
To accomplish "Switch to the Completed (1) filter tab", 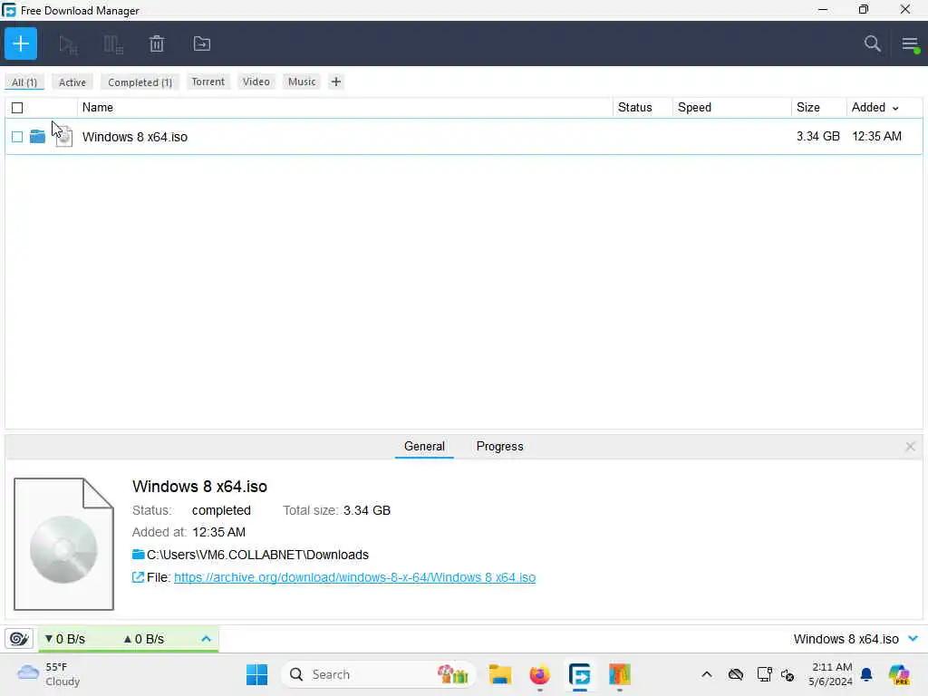I will coord(140,82).
